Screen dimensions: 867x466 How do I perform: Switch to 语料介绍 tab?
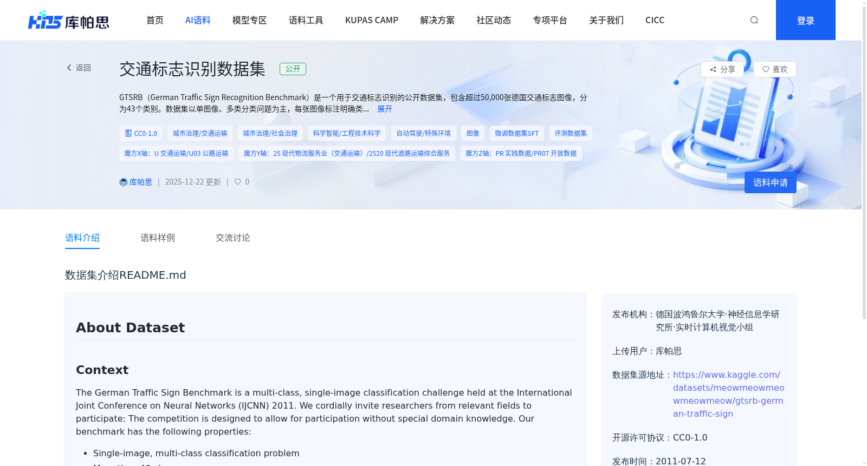82,238
